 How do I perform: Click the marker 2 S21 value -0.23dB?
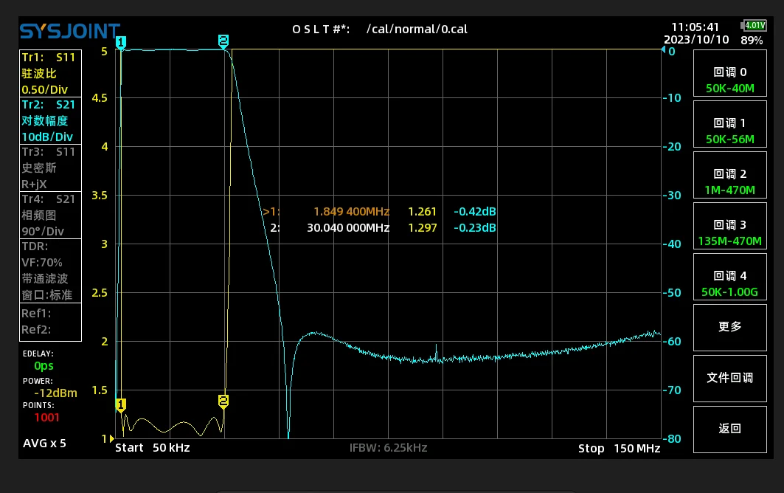pyautogui.click(x=474, y=228)
